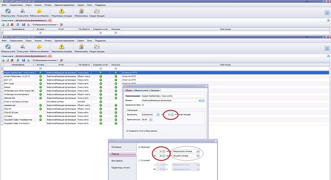Select the Суточный radio button
The width and height of the screenshot is (331, 180).
click(139, 160)
